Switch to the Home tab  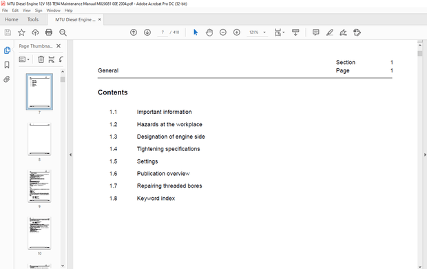pos(12,19)
